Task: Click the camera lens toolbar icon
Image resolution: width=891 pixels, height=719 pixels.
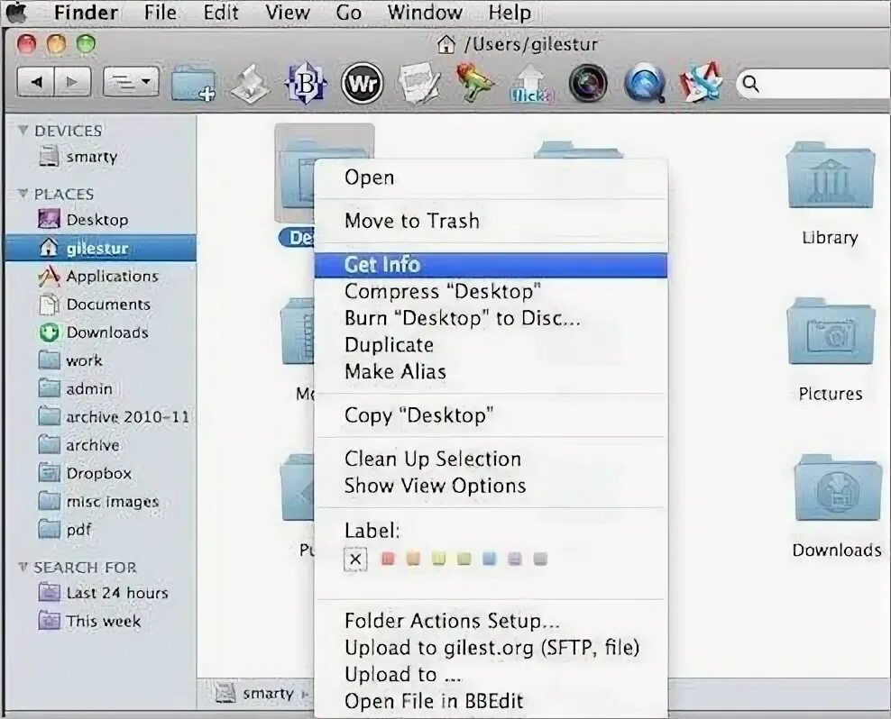Action: pyautogui.click(x=588, y=84)
